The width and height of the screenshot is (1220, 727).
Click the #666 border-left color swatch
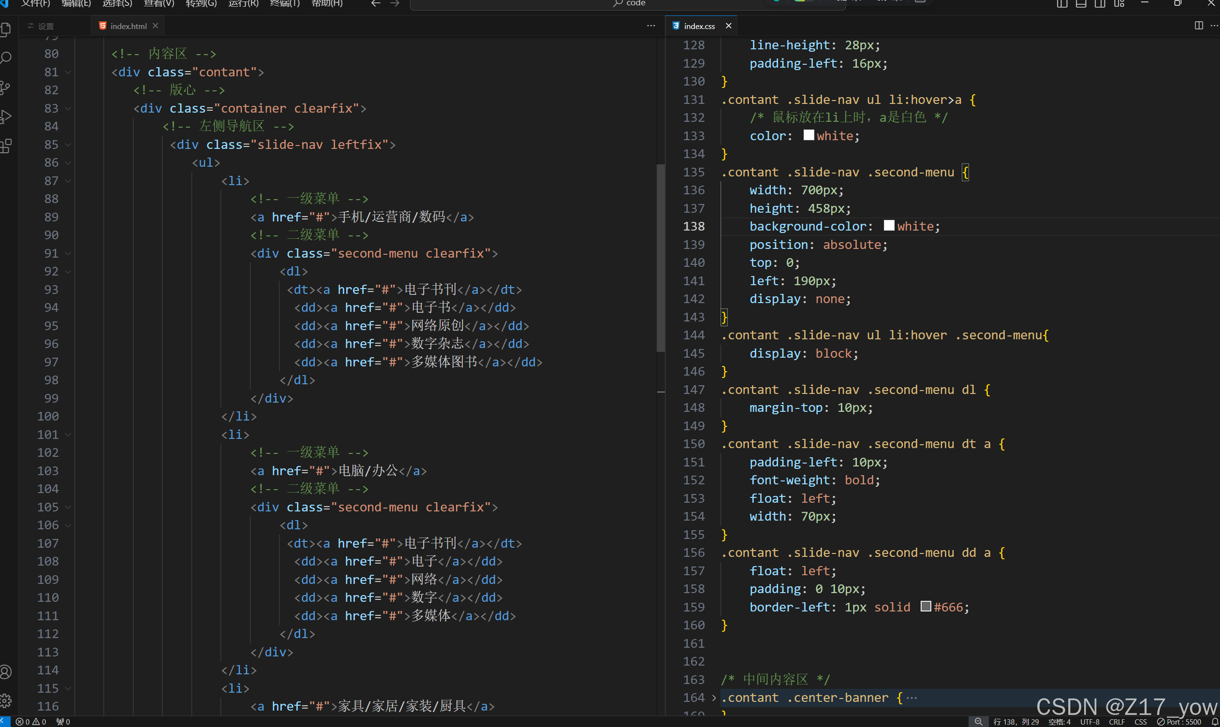926,607
